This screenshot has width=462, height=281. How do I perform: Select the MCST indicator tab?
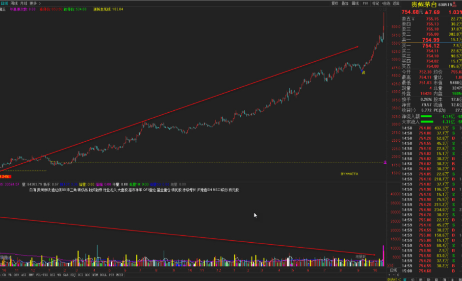click(120, 275)
